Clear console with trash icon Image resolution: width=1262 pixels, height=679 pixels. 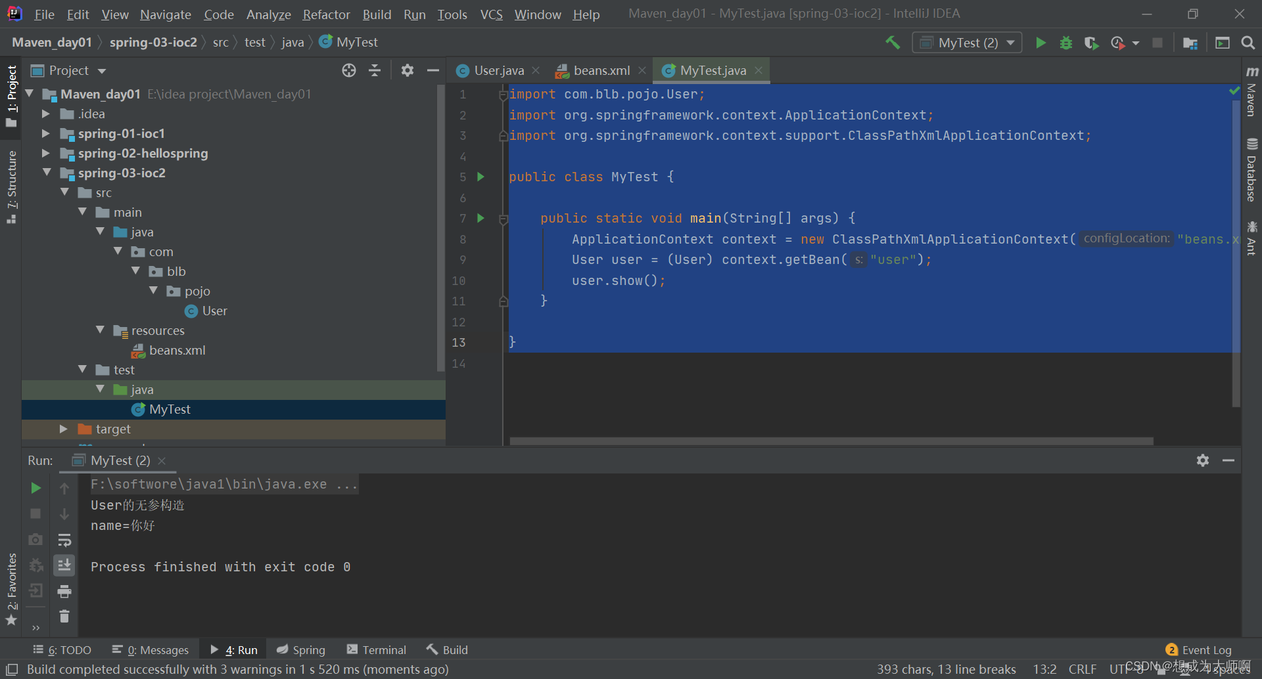point(64,617)
